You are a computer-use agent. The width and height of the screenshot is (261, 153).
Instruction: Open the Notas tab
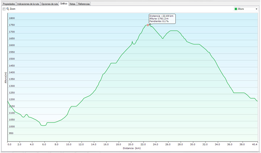click(x=72, y=4)
